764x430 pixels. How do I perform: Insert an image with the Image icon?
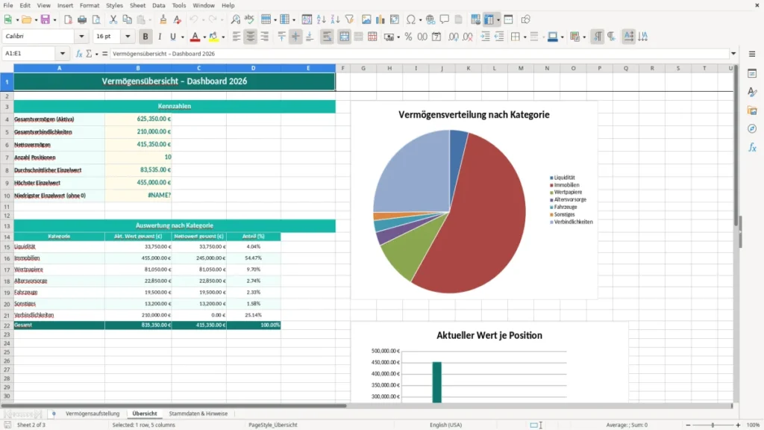[366, 19]
